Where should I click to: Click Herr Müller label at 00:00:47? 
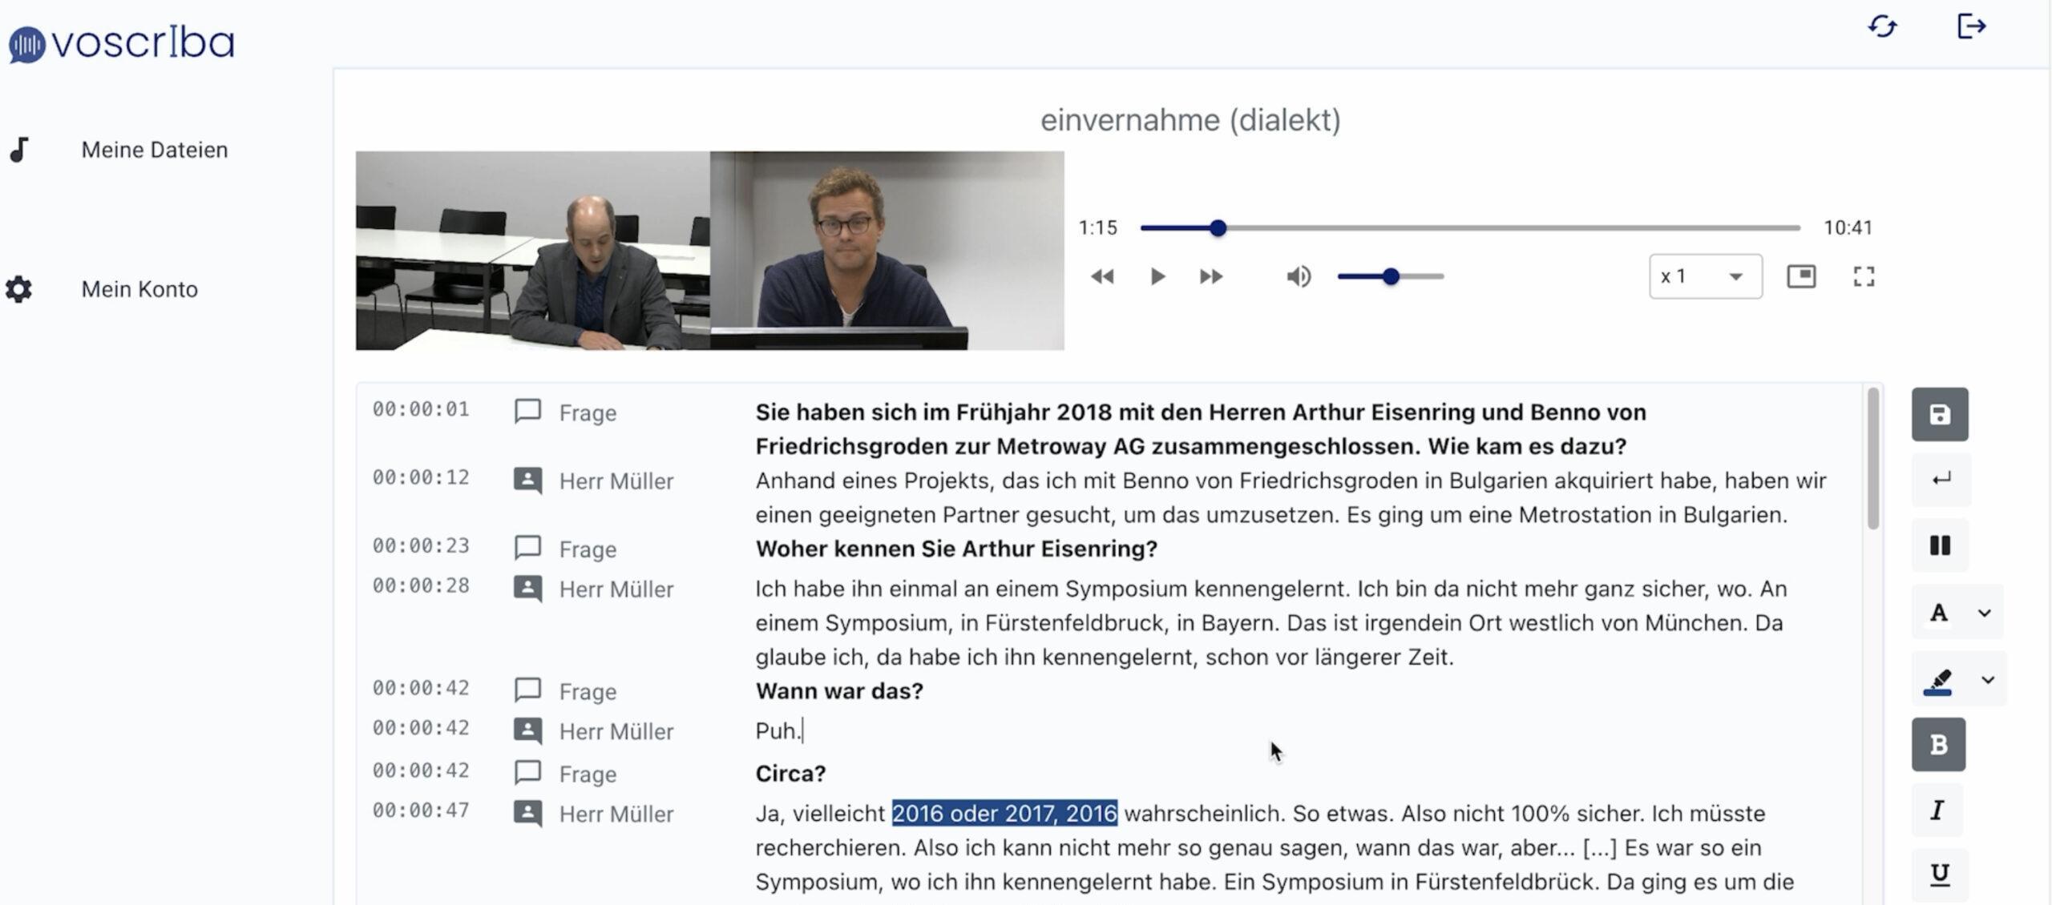pyautogui.click(x=616, y=814)
